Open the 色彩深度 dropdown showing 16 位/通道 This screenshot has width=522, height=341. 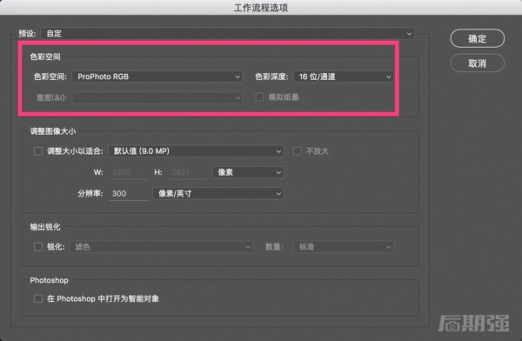[344, 77]
